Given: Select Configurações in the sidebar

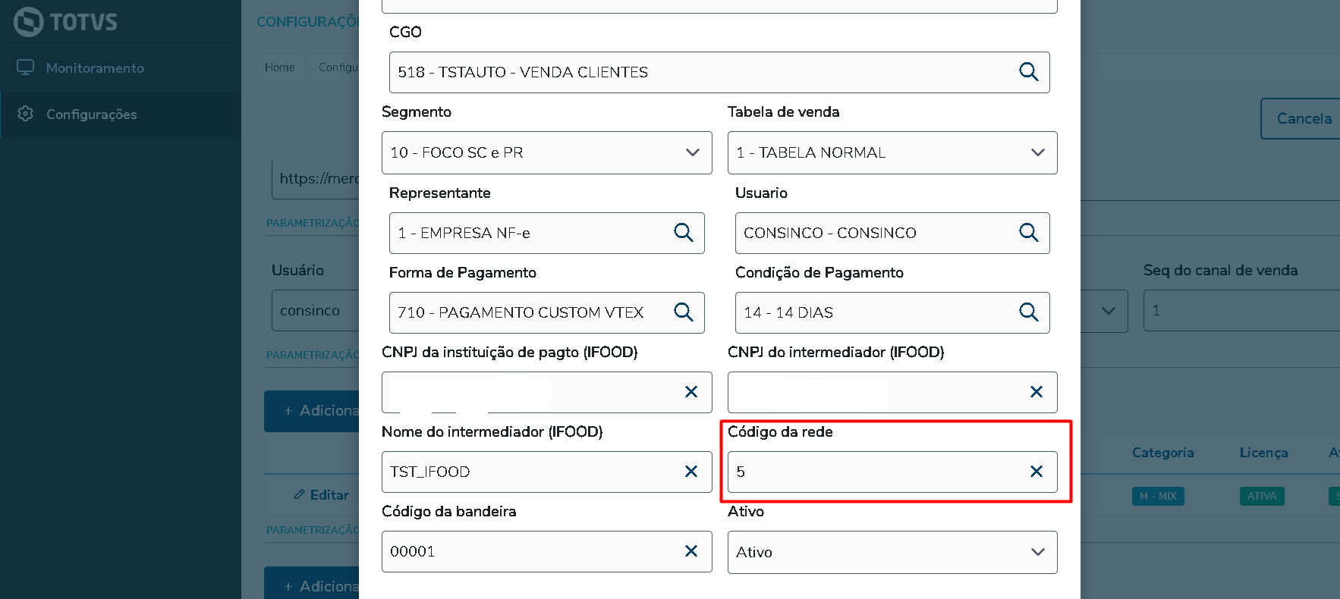Looking at the screenshot, I should [x=91, y=114].
